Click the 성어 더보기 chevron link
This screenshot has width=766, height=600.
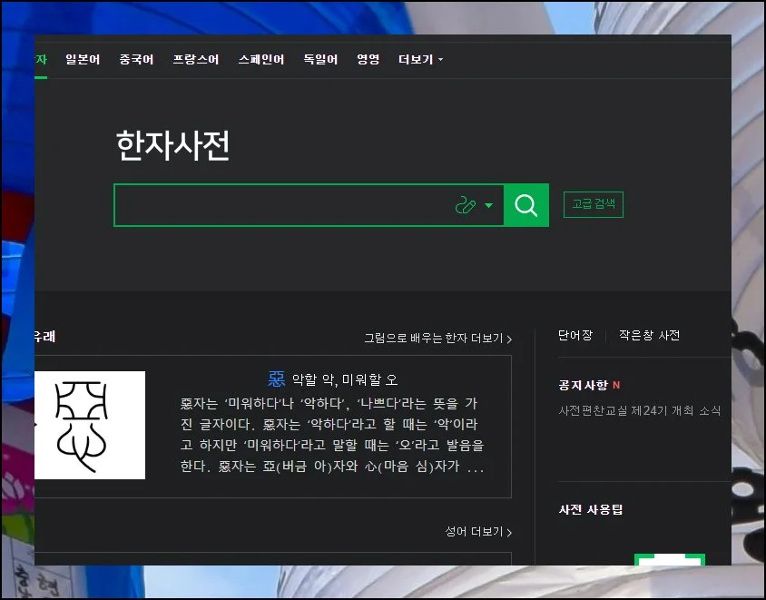coord(478,532)
